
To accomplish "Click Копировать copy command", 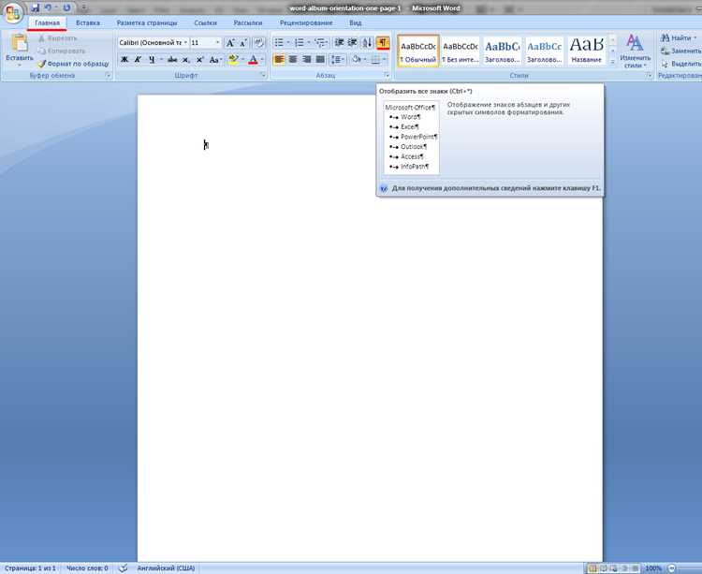I will pos(62,52).
